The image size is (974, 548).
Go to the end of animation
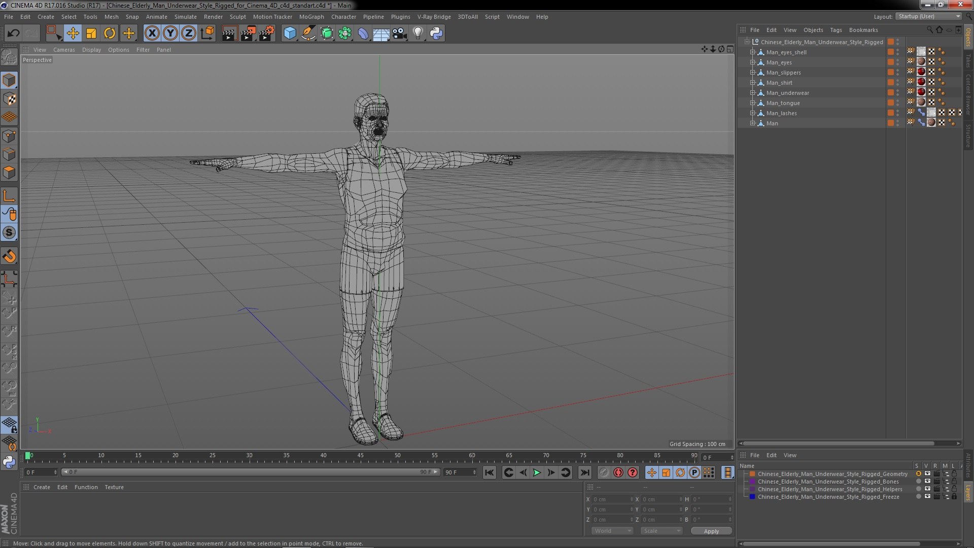click(584, 472)
